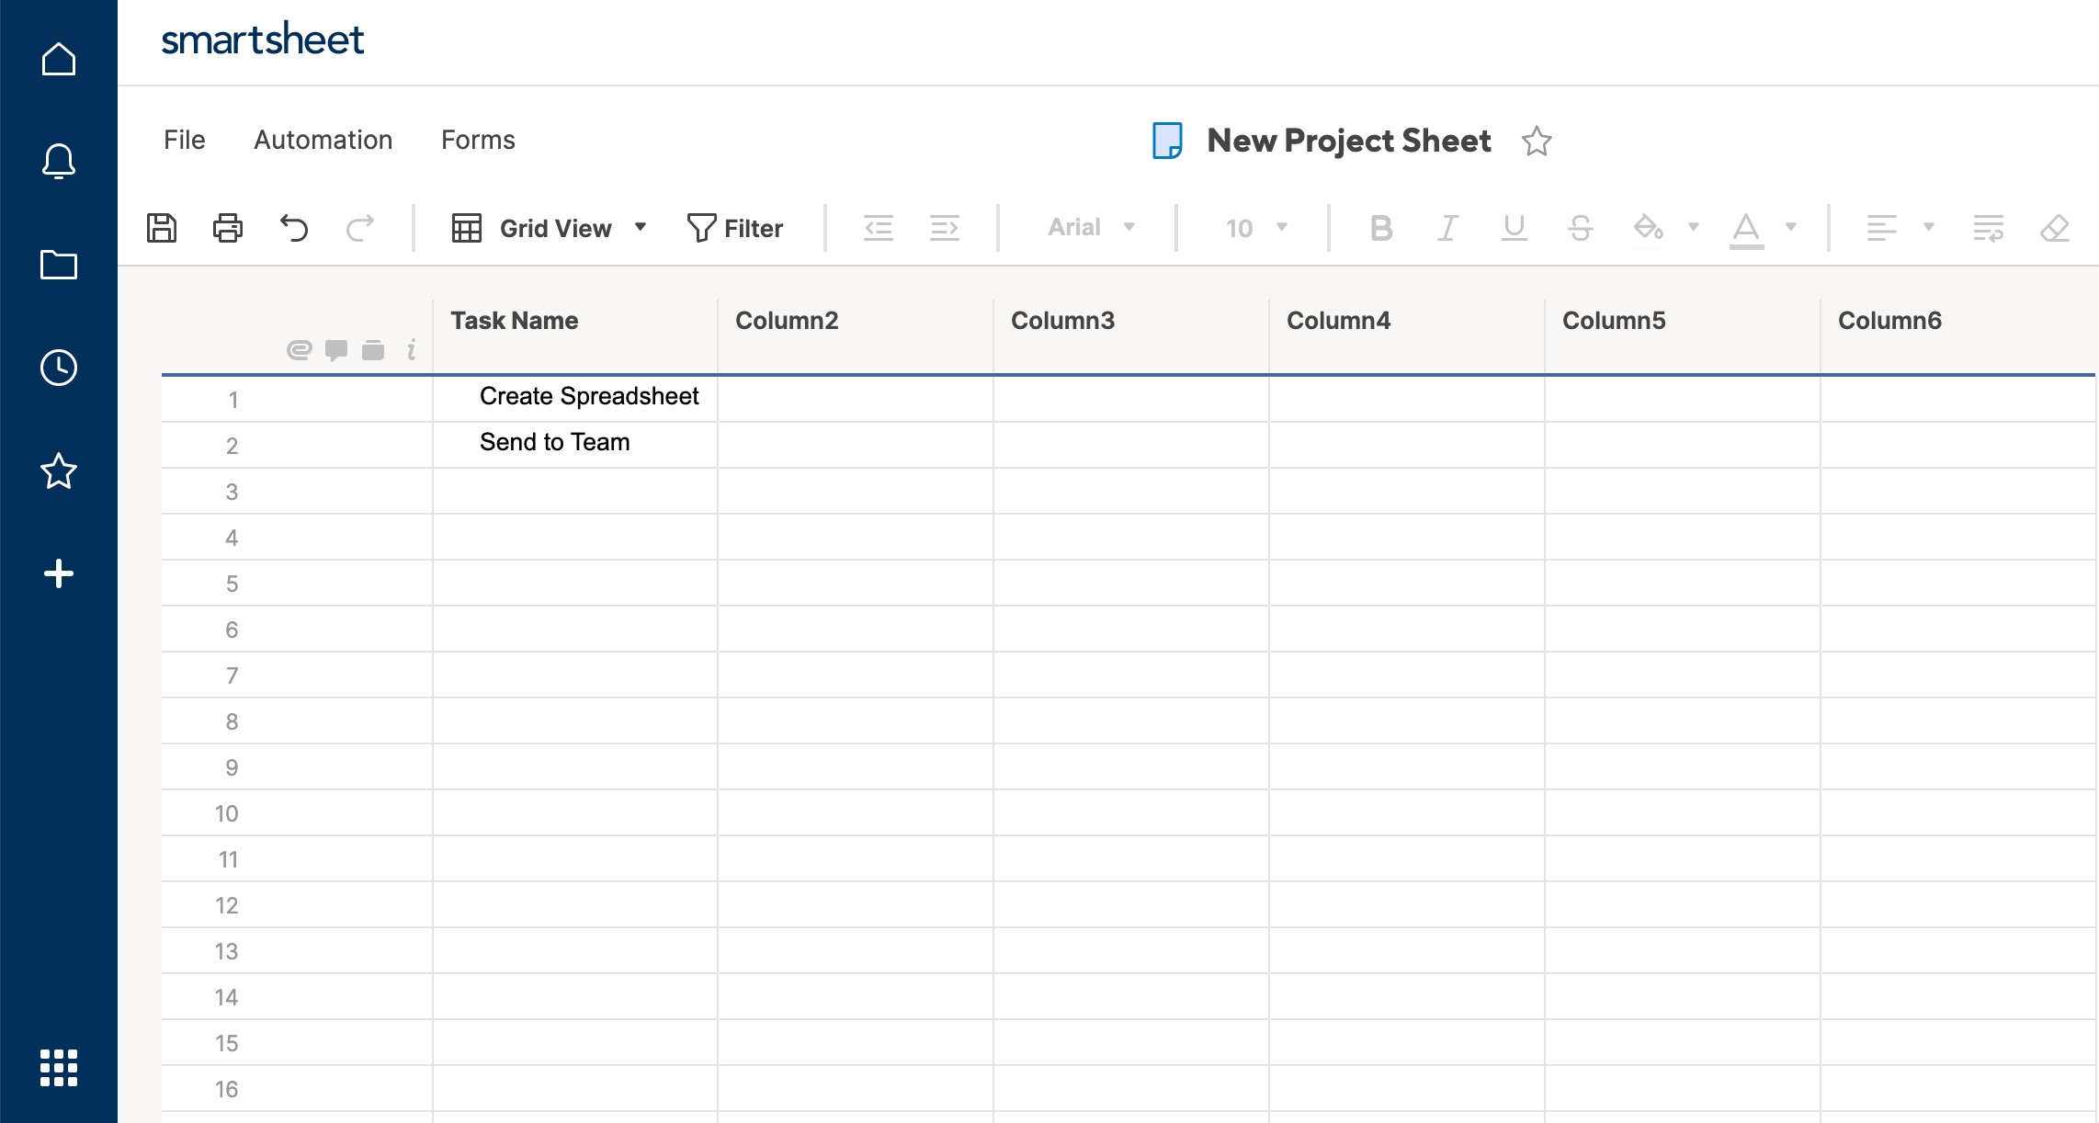Select the Notifications bell icon
The height and width of the screenshot is (1123, 2099).
click(58, 160)
